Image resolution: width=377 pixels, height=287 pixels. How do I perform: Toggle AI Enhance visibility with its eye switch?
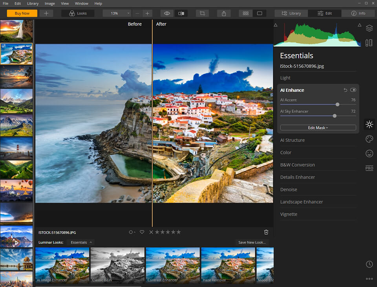coord(353,90)
